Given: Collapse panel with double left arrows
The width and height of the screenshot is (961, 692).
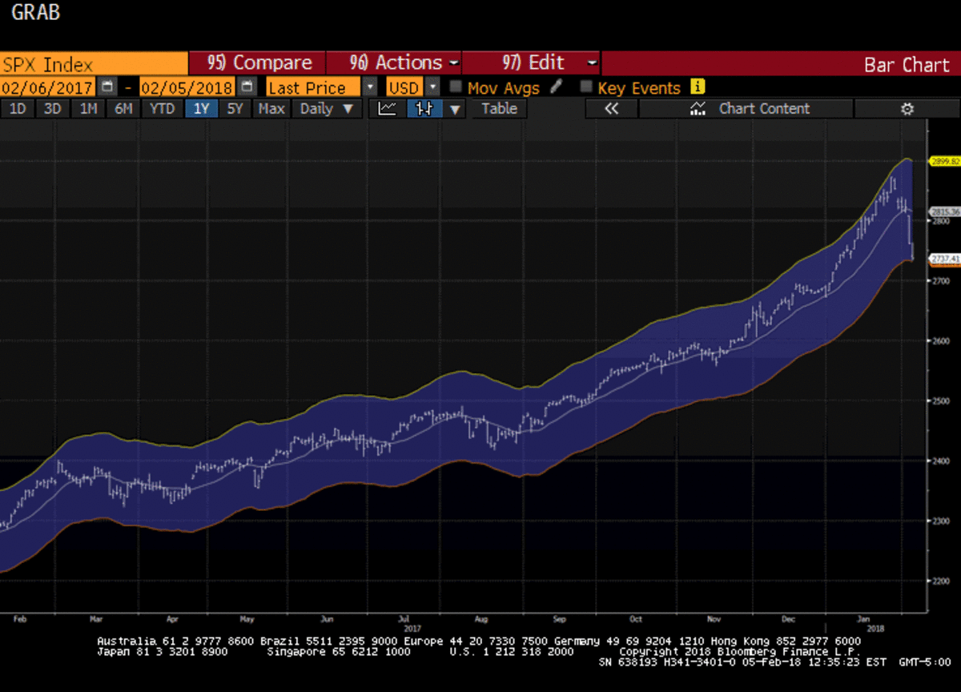Looking at the screenshot, I should click(611, 109).
